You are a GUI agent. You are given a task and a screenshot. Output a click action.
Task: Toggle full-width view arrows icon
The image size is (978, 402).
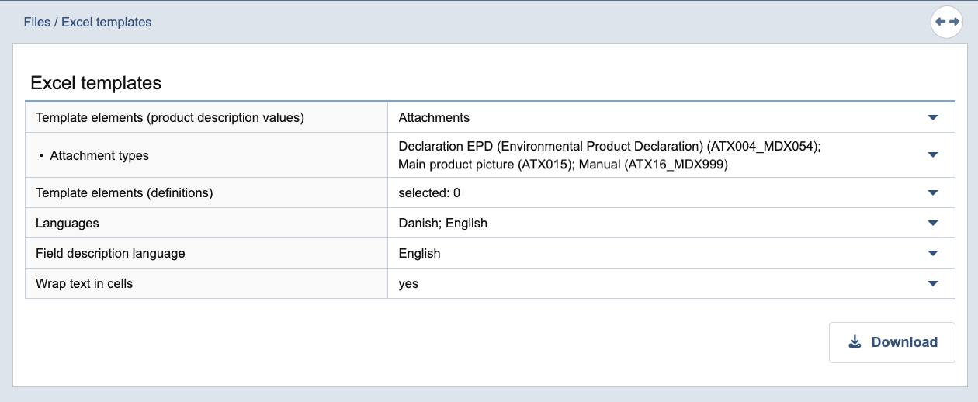click(x=947, y=22)
